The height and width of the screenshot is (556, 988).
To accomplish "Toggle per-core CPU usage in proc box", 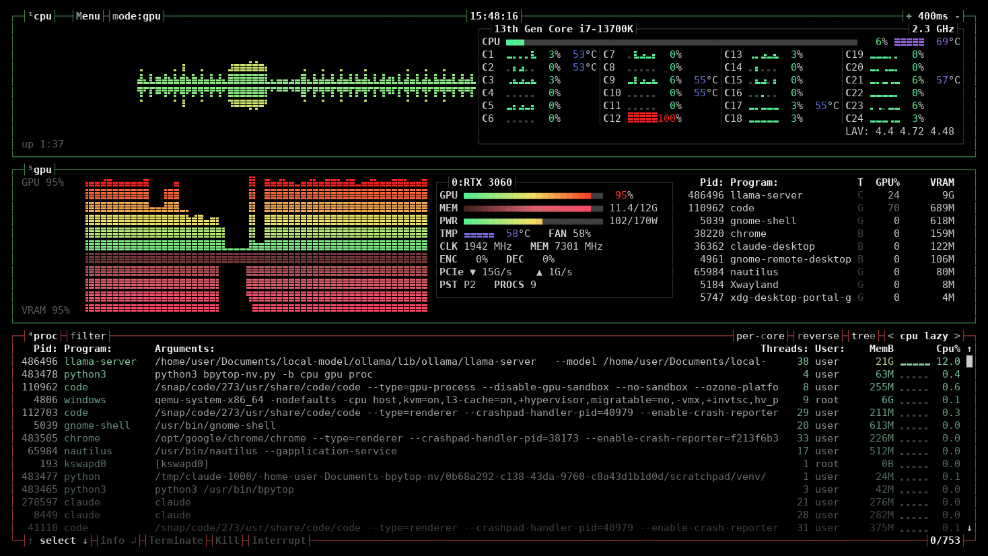I will pos(761,336).
